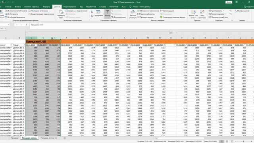Click 'Удалить дубликаты' command
Image resolution: width=254 pixels, height=143 pixels.
(146, 14)
